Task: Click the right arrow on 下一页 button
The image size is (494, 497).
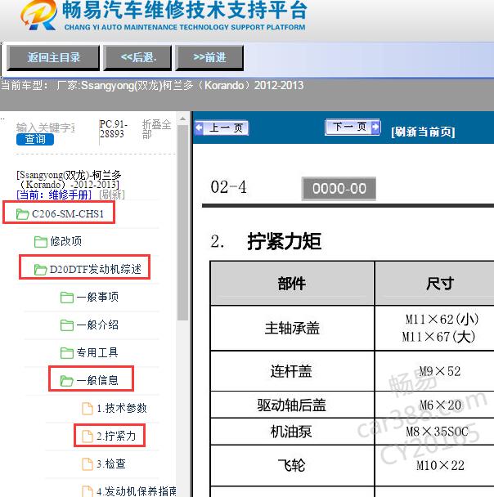Action: (x=375, y=127)
